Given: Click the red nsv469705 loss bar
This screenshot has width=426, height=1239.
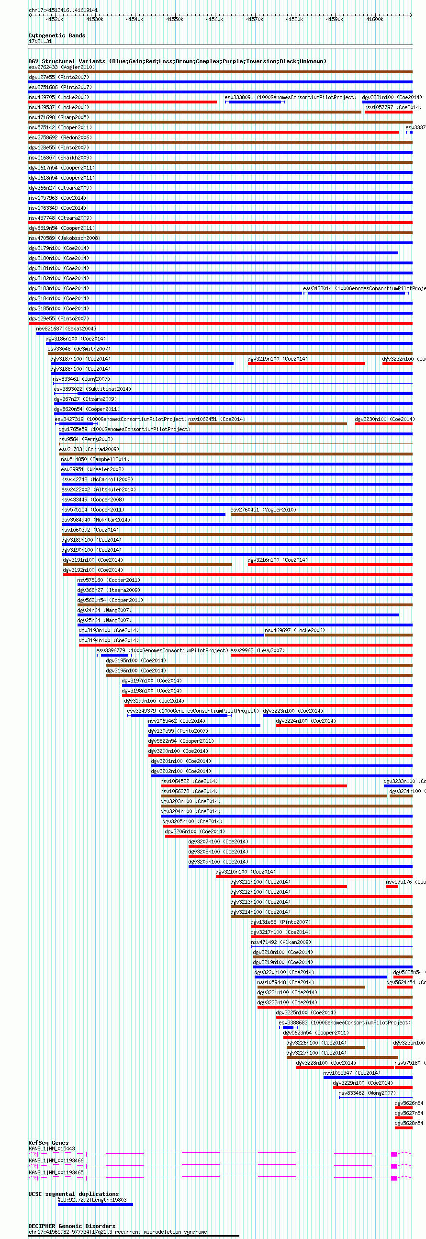Looking at the screenshot, I should pos(123,102).
